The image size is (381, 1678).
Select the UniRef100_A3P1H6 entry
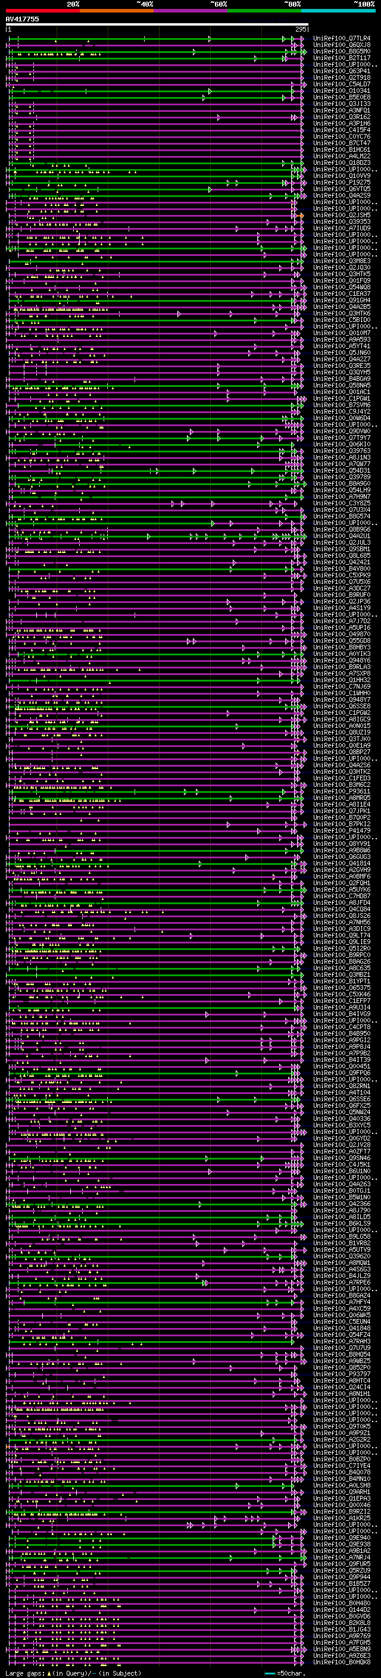341,124
